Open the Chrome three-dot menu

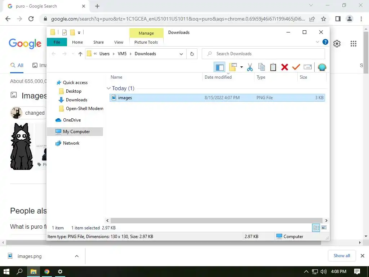tap(361, 19)
